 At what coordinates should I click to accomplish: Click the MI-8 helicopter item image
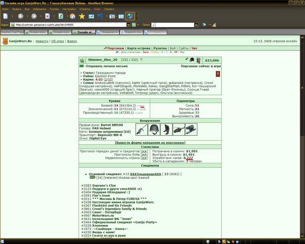179,130
